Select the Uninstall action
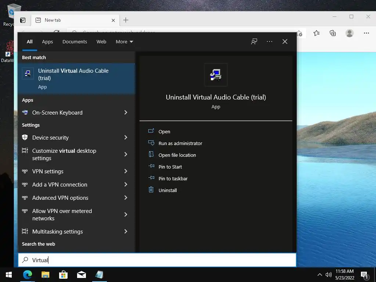 pyautogui.click(x=167, y=191)
